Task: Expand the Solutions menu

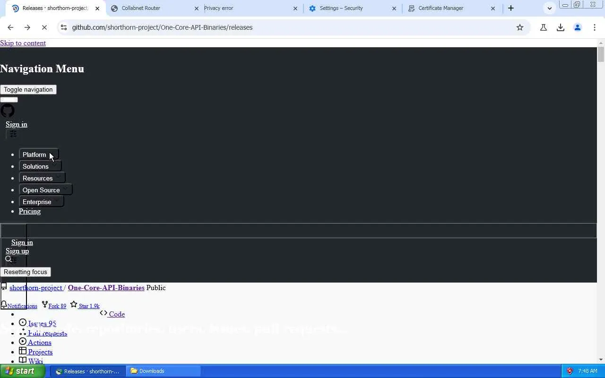Action: pos(40,166)
